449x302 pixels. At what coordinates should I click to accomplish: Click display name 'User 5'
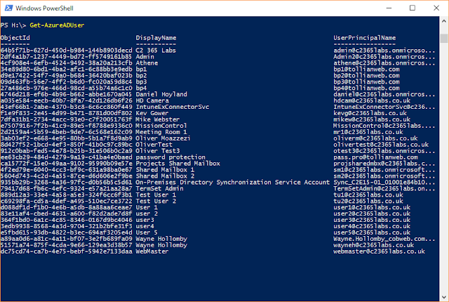(x=147, y=232)
